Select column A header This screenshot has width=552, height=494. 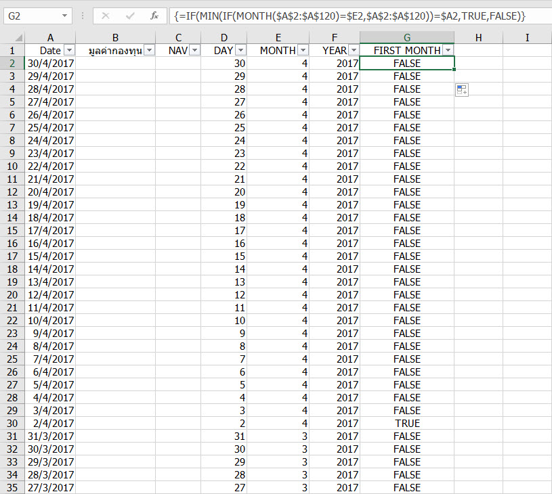(x=50, y=37)
